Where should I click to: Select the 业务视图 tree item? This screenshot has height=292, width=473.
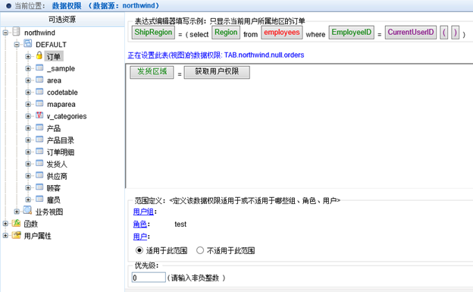49,212
